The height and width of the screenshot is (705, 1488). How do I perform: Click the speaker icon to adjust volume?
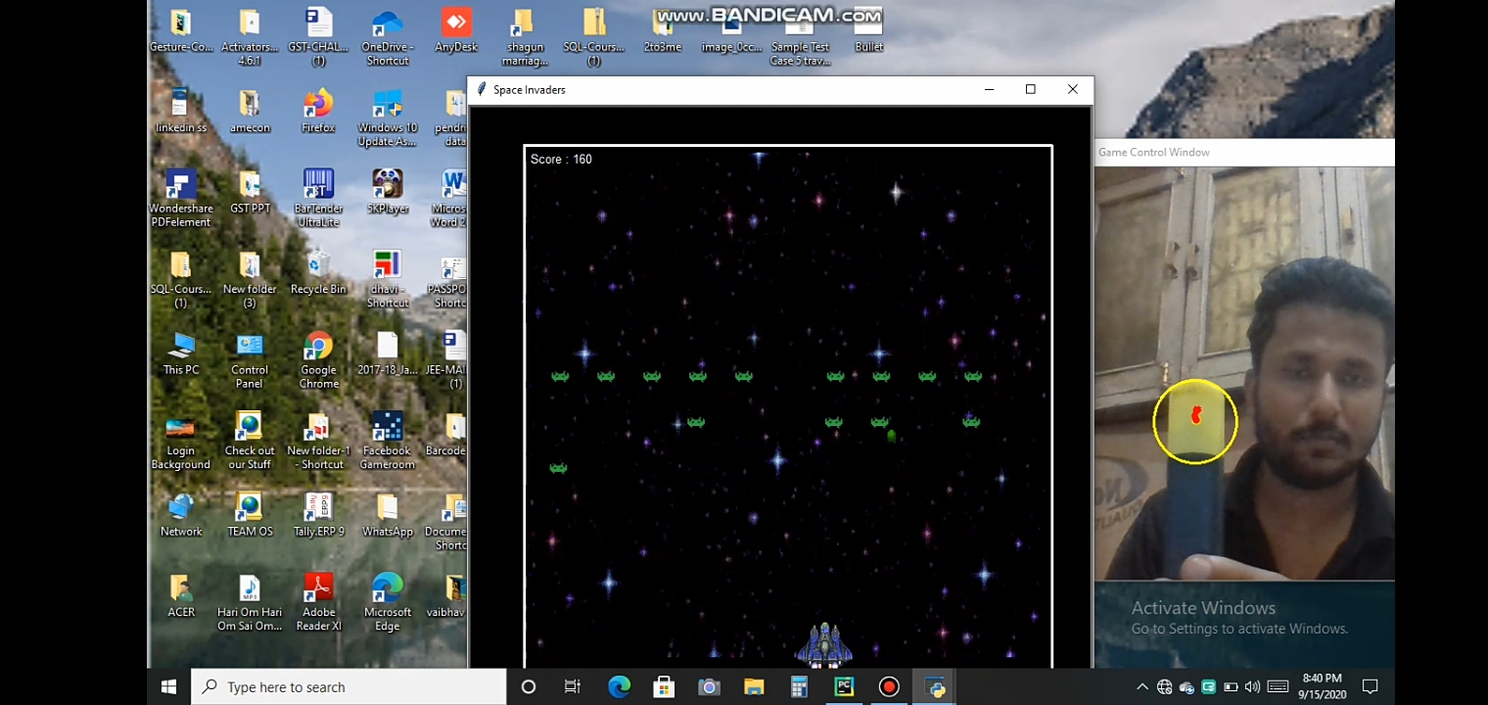(x=1254, y=686)
